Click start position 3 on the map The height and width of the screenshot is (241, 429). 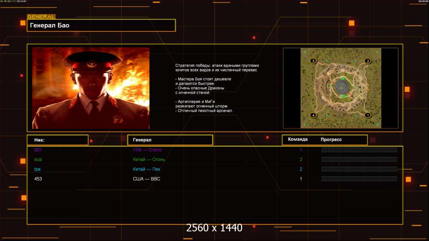(313, 61)
